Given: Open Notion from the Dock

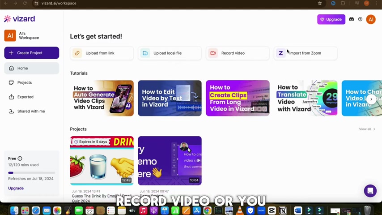Looking at the screenshot, I should point(283,211).
